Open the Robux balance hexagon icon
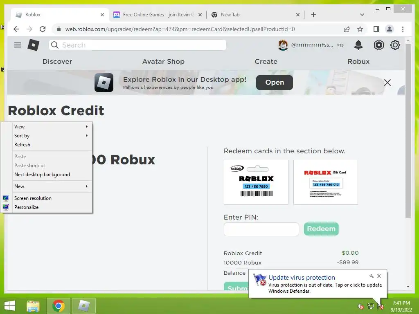Screen dimensions: 419x314 pos(378,45)
